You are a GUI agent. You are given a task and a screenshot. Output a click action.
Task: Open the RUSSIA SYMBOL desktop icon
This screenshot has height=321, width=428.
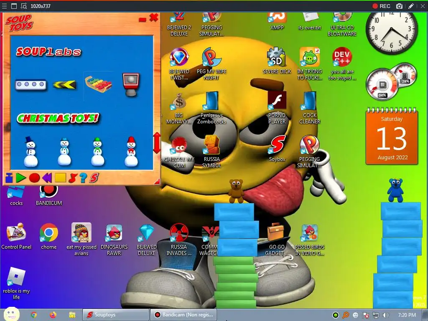tap(212, 151)
